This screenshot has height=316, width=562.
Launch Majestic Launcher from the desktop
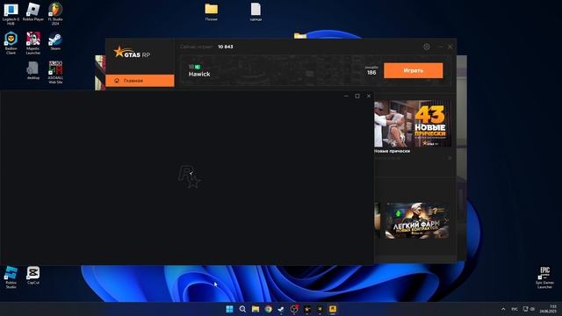33,43
